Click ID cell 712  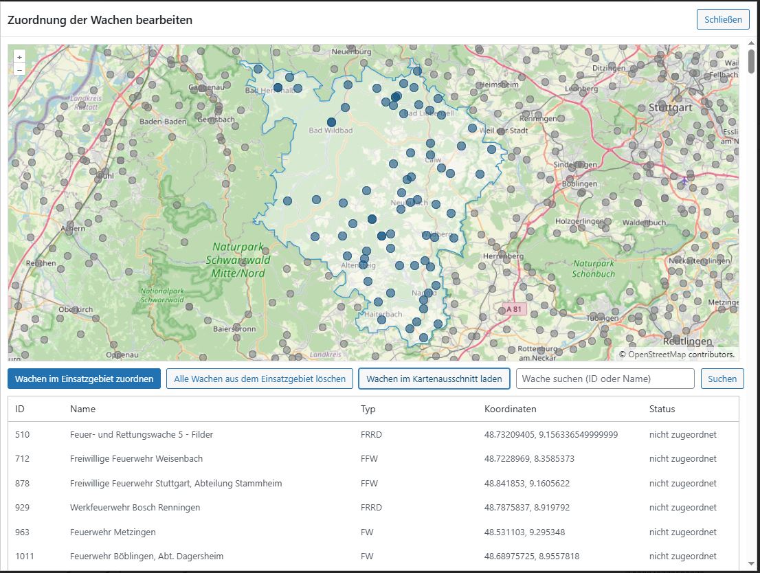click(22, 458)
